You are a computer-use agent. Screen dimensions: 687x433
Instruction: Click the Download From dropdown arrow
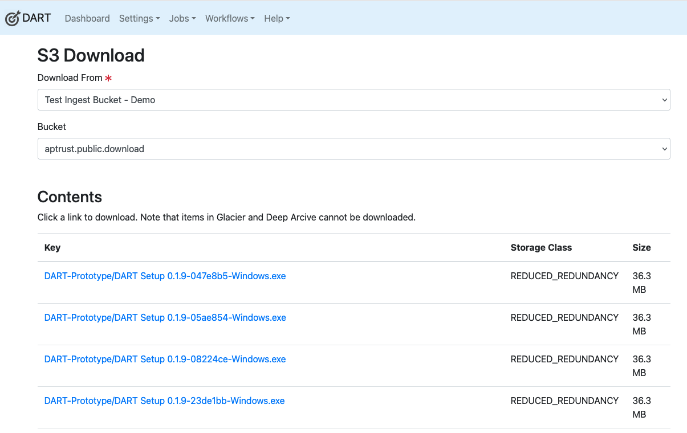coord(665,99)
